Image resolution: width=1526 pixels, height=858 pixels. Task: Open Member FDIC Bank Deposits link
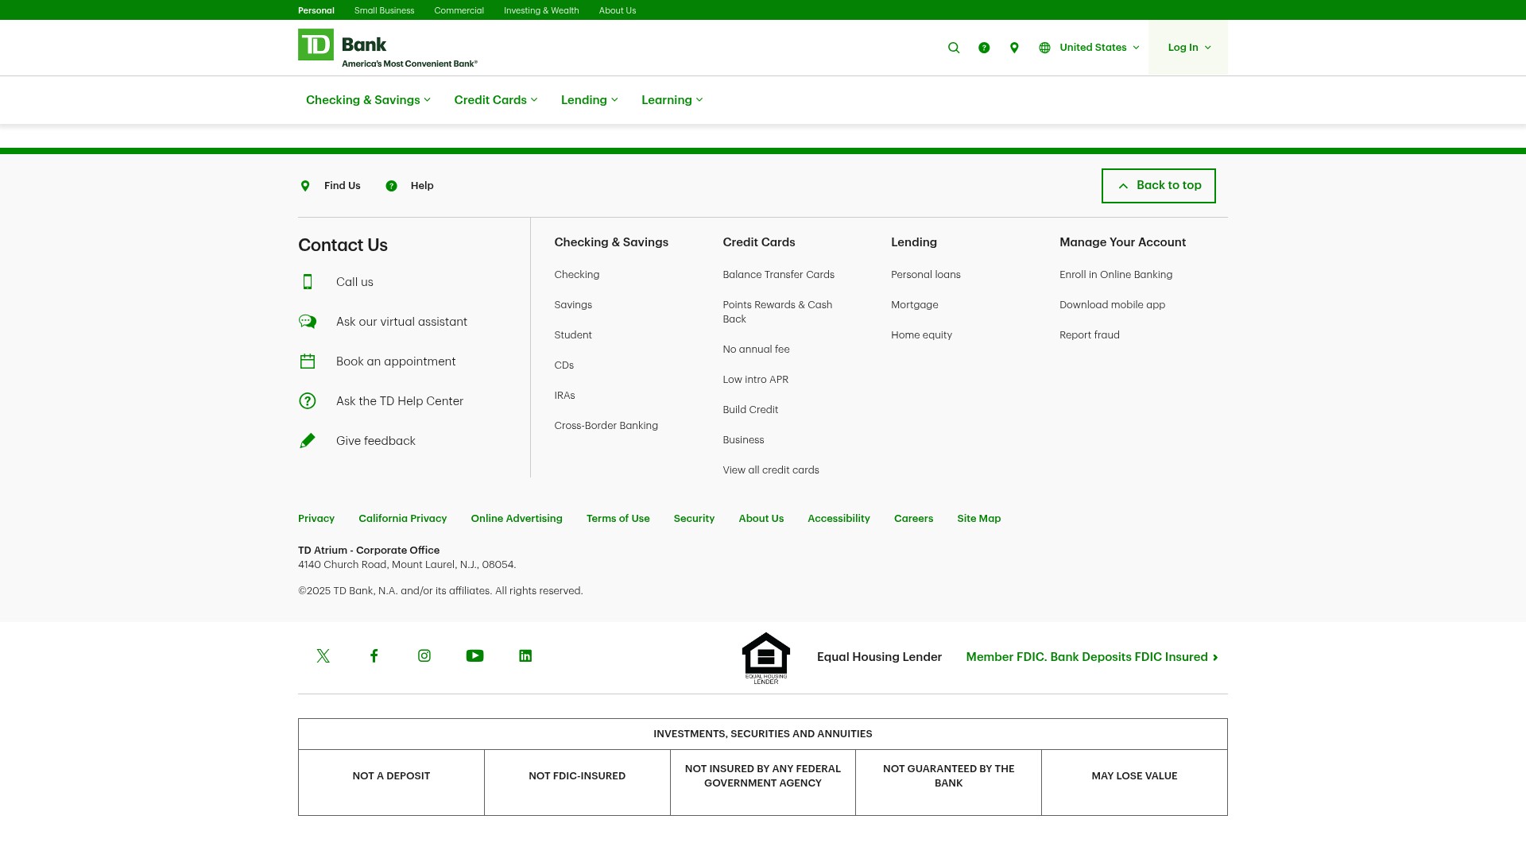(1092, 657)
